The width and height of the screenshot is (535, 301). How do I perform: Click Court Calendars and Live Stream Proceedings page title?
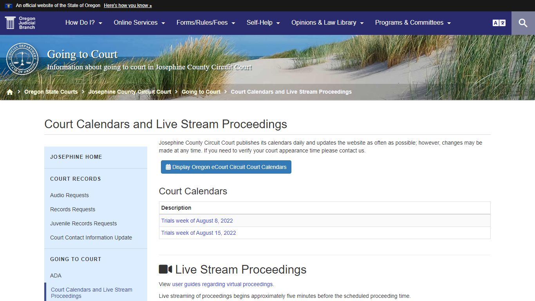pyautogui.click(x=166, y=124)
